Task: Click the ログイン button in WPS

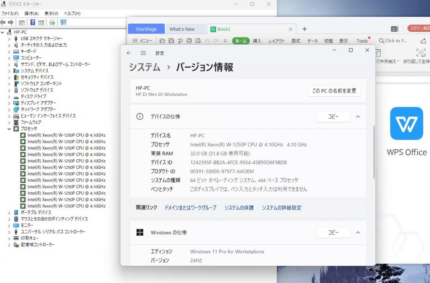Action: click(x=419, y=28)
